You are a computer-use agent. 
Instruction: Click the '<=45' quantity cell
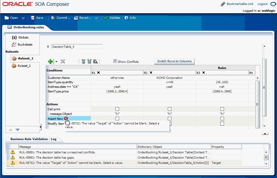point(169,82)
